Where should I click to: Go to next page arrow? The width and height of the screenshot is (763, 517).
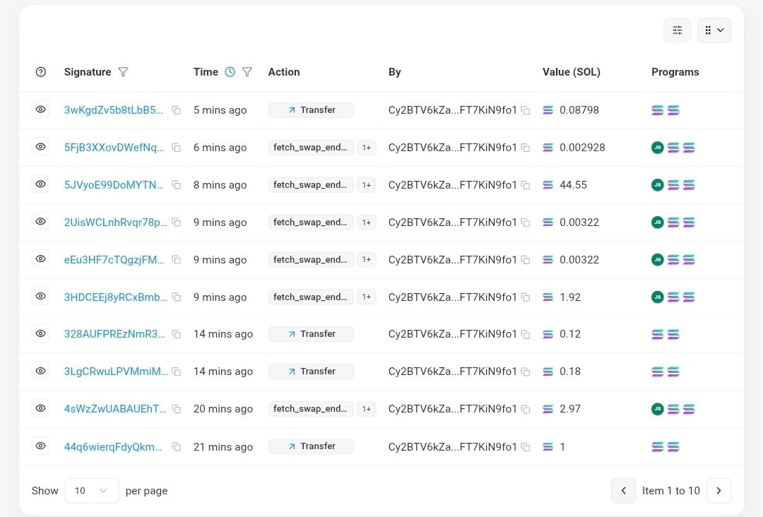coord(718,491)
